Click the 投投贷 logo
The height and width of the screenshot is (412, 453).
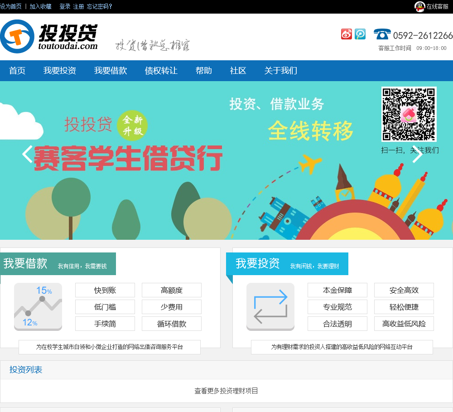[49, 37]
